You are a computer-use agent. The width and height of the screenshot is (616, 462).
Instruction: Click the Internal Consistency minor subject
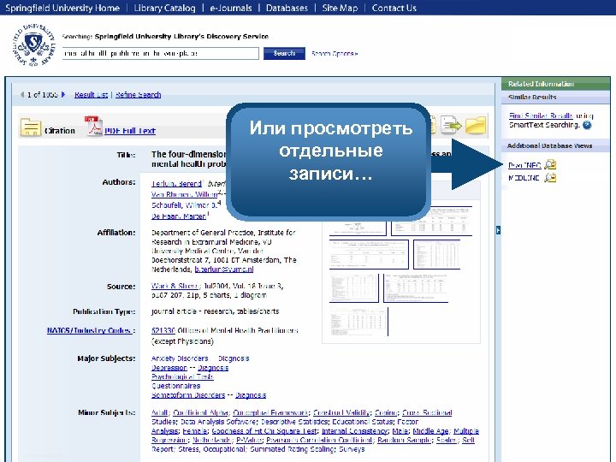coord(354,431)
